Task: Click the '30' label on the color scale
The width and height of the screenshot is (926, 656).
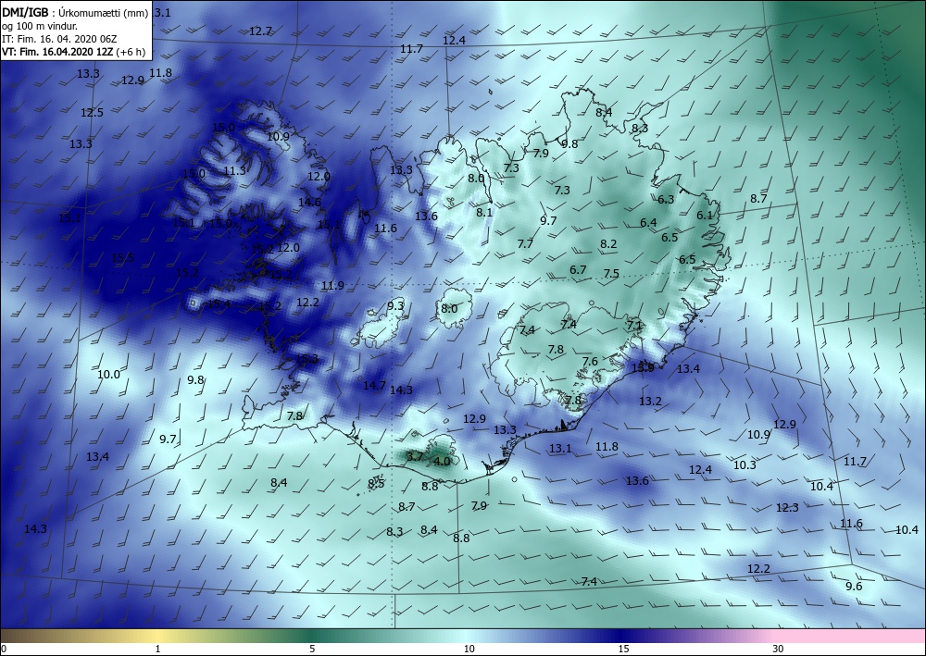Action: click(x=778, y=650)
